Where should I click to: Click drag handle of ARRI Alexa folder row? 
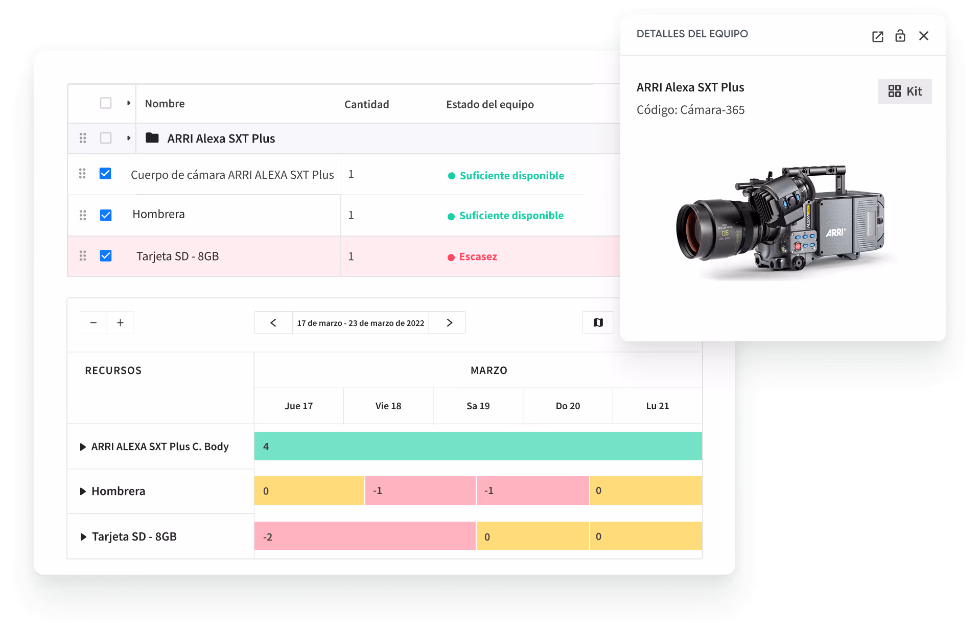[x=83, y=138]
